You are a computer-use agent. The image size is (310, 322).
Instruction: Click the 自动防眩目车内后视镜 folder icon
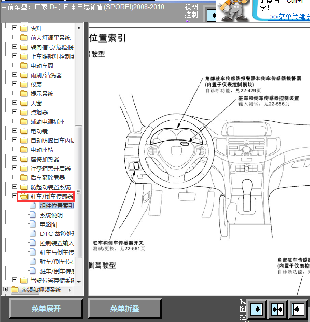pyautogui.click(x=24, y=140)
